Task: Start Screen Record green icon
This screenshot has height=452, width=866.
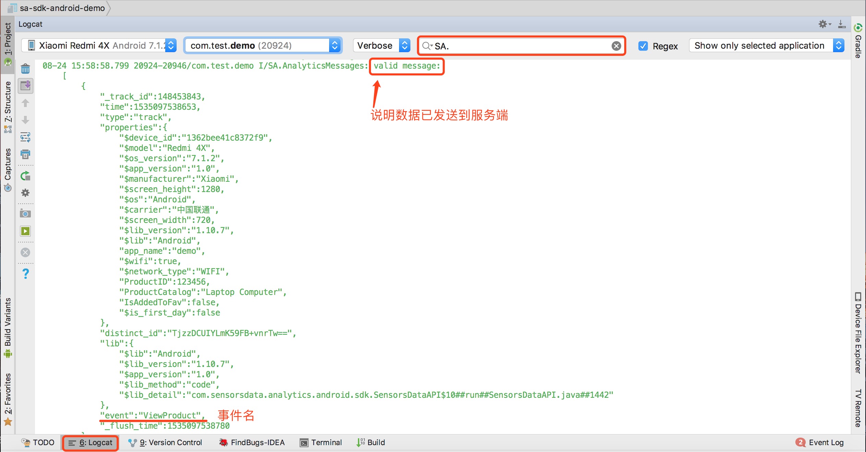Action: coord(25,231)
